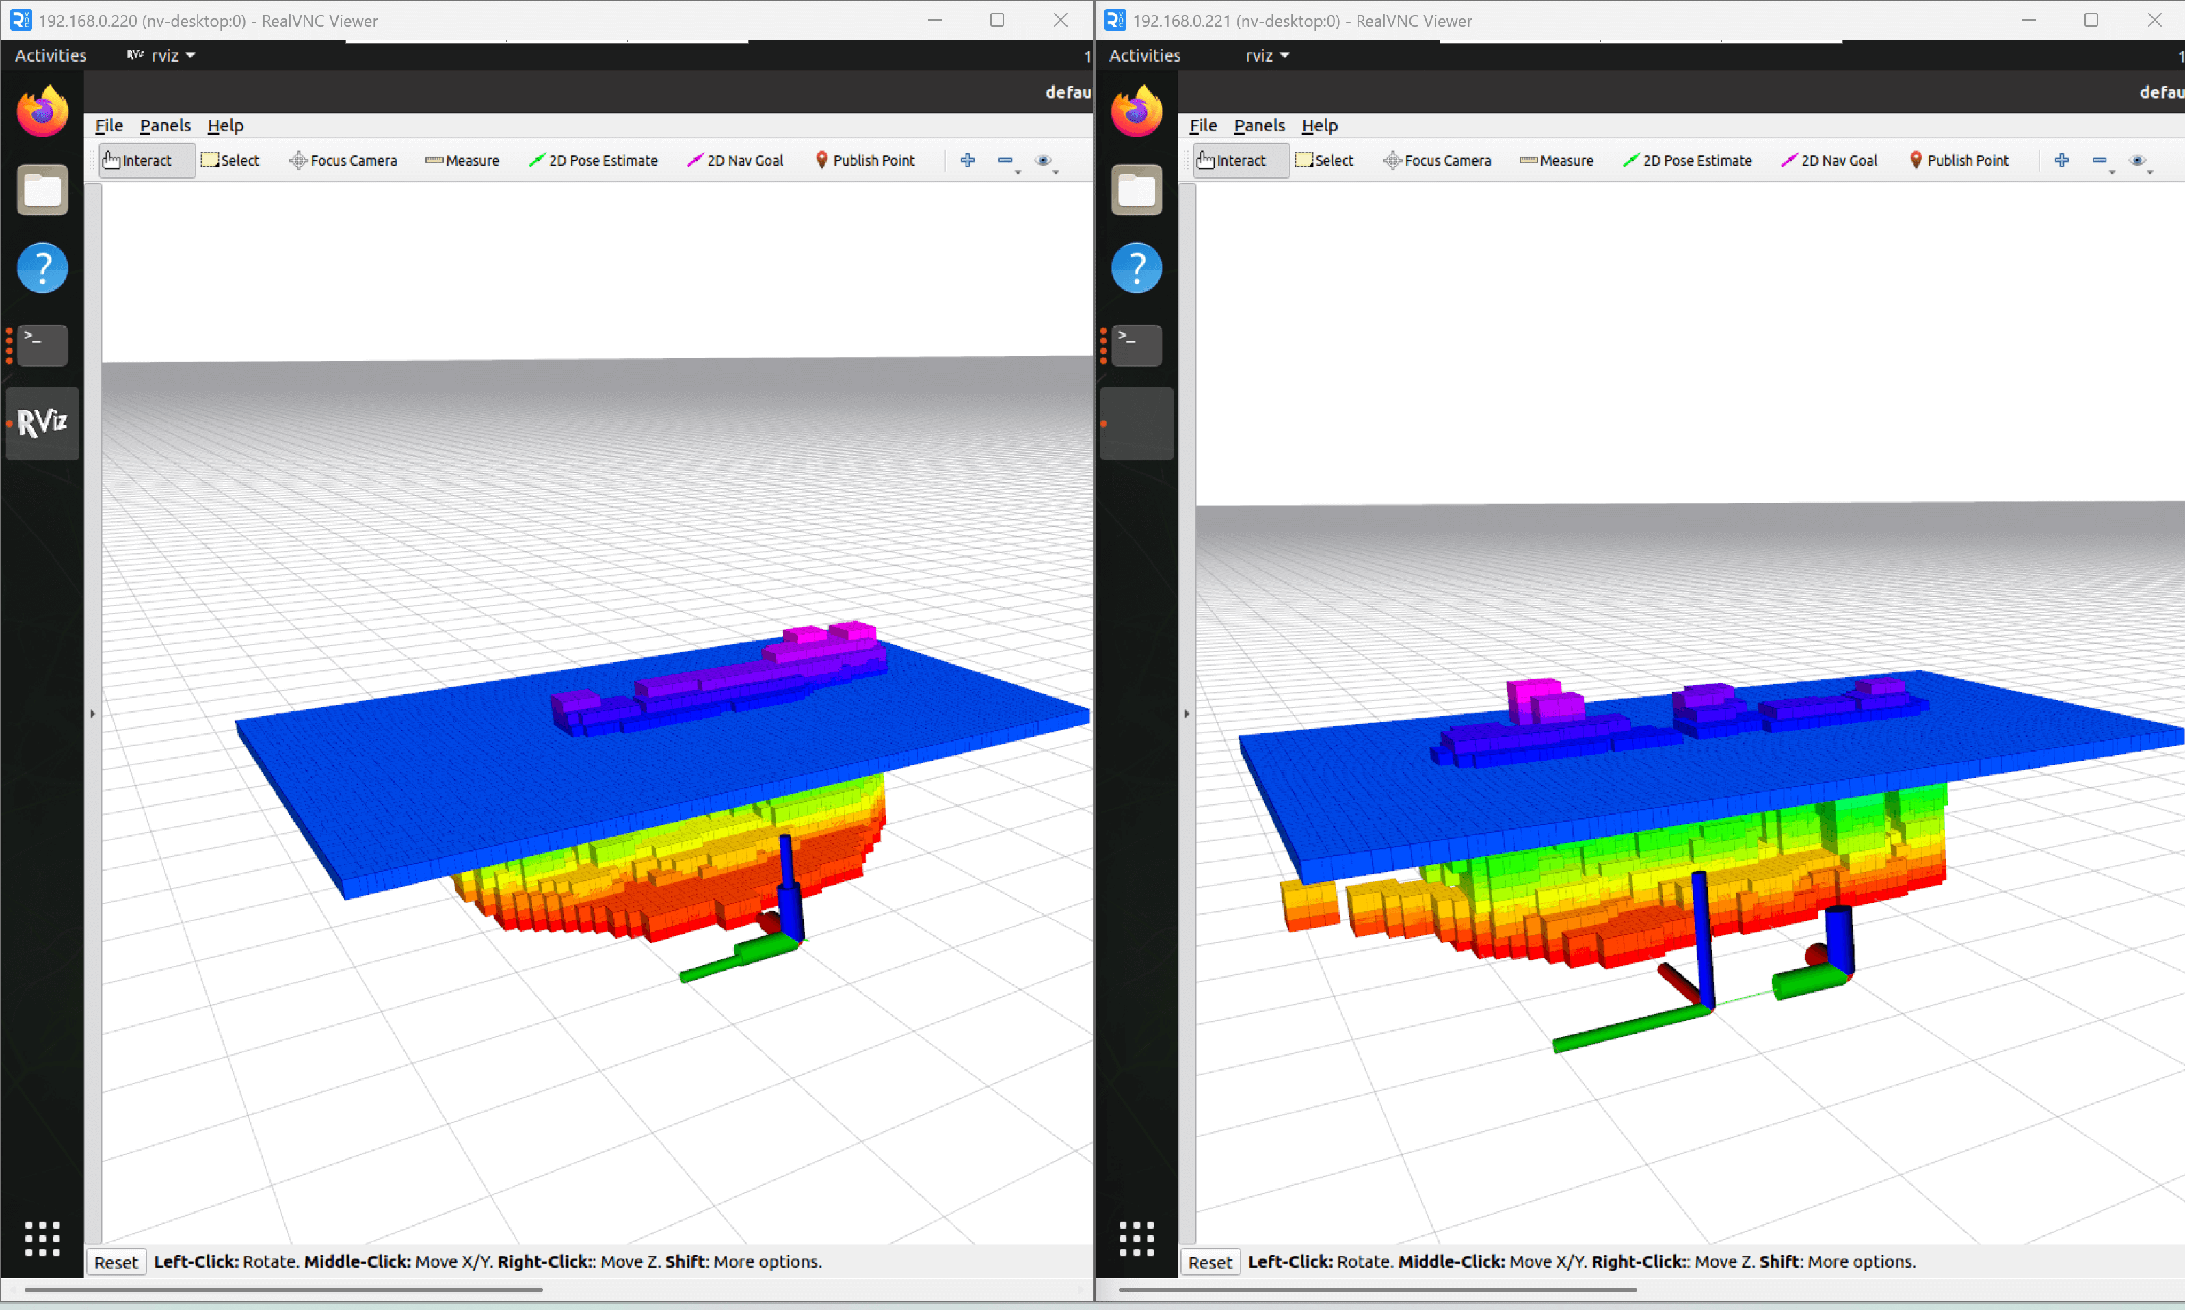
Task: Select Publish Point tool in right viewer
Action: click(1959, 161)
